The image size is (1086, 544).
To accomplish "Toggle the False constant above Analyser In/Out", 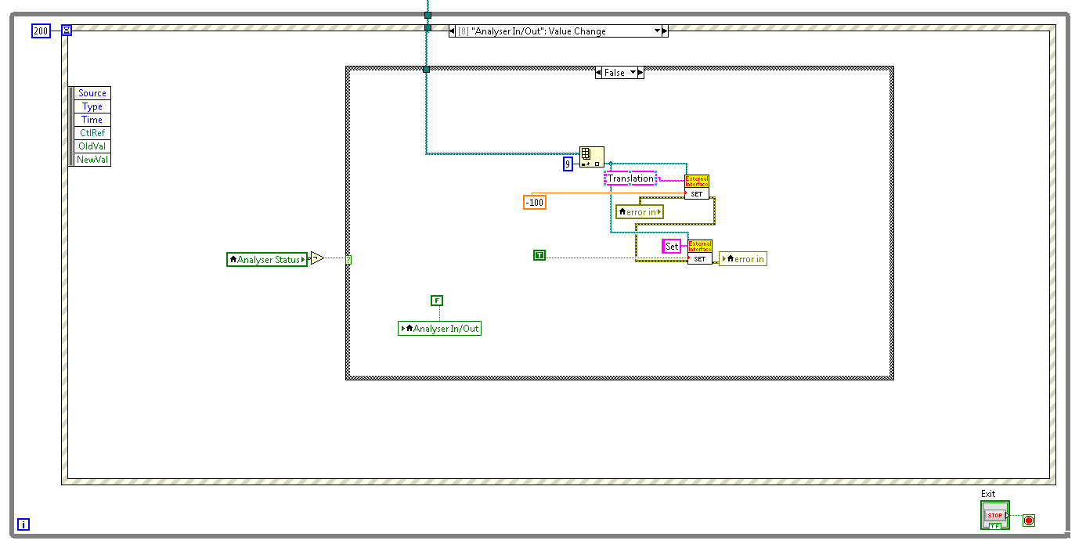I will pos(437,300).
